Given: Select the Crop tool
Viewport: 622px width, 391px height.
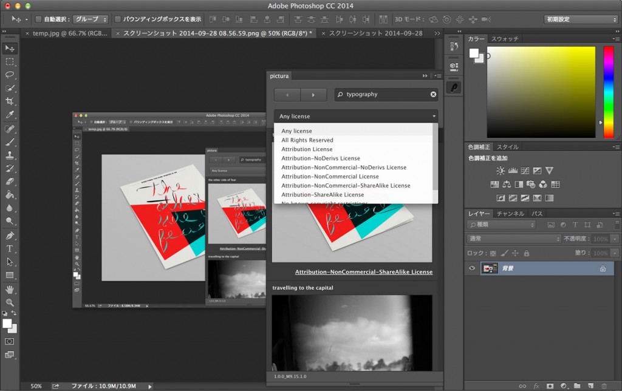Looking at the screenshot, I should 10,101.
